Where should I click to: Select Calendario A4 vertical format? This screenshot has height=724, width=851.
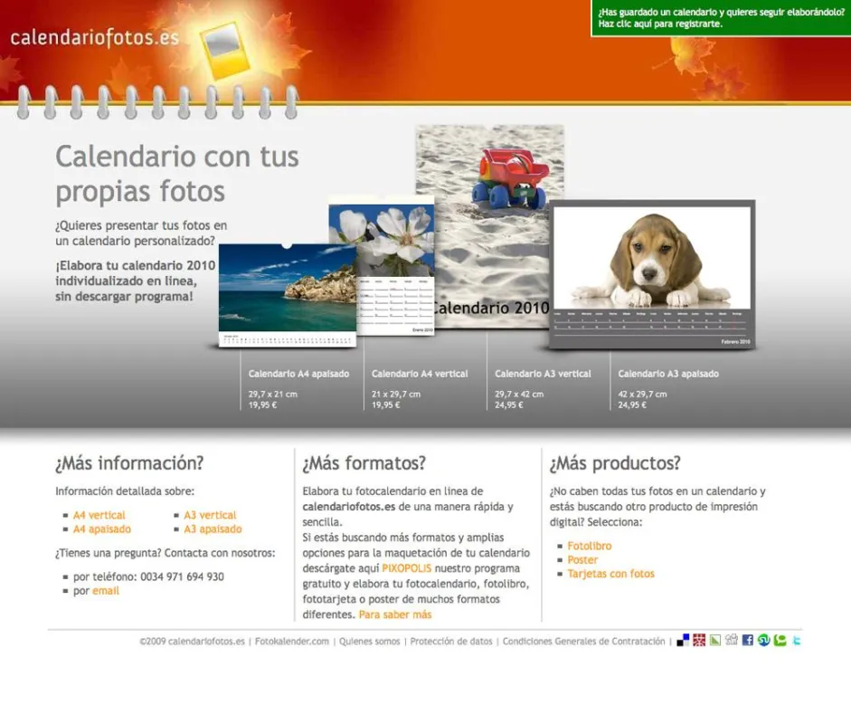coord(420,374)
